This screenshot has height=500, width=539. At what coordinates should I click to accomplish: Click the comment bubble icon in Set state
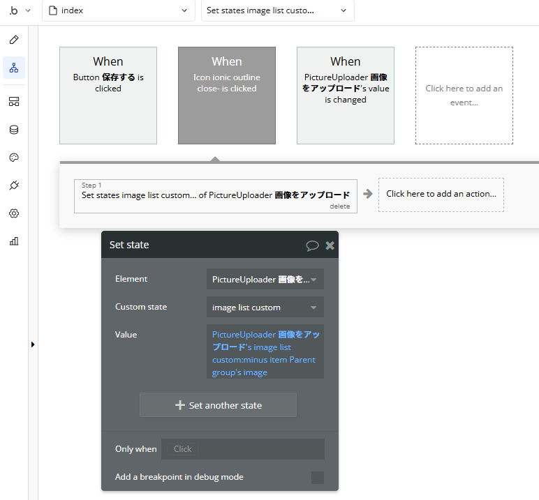(312, 245)
